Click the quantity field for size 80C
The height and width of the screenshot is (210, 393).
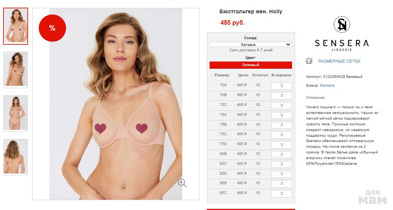tap(282, 164)
